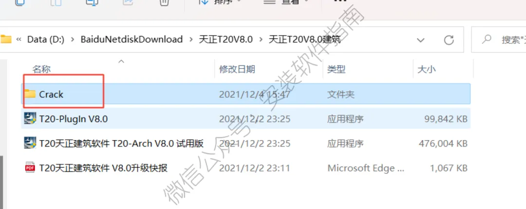The height and width of the screenshot is (209, 526).
Task: Click the 搜索 search input box
Action: point(499,40)
